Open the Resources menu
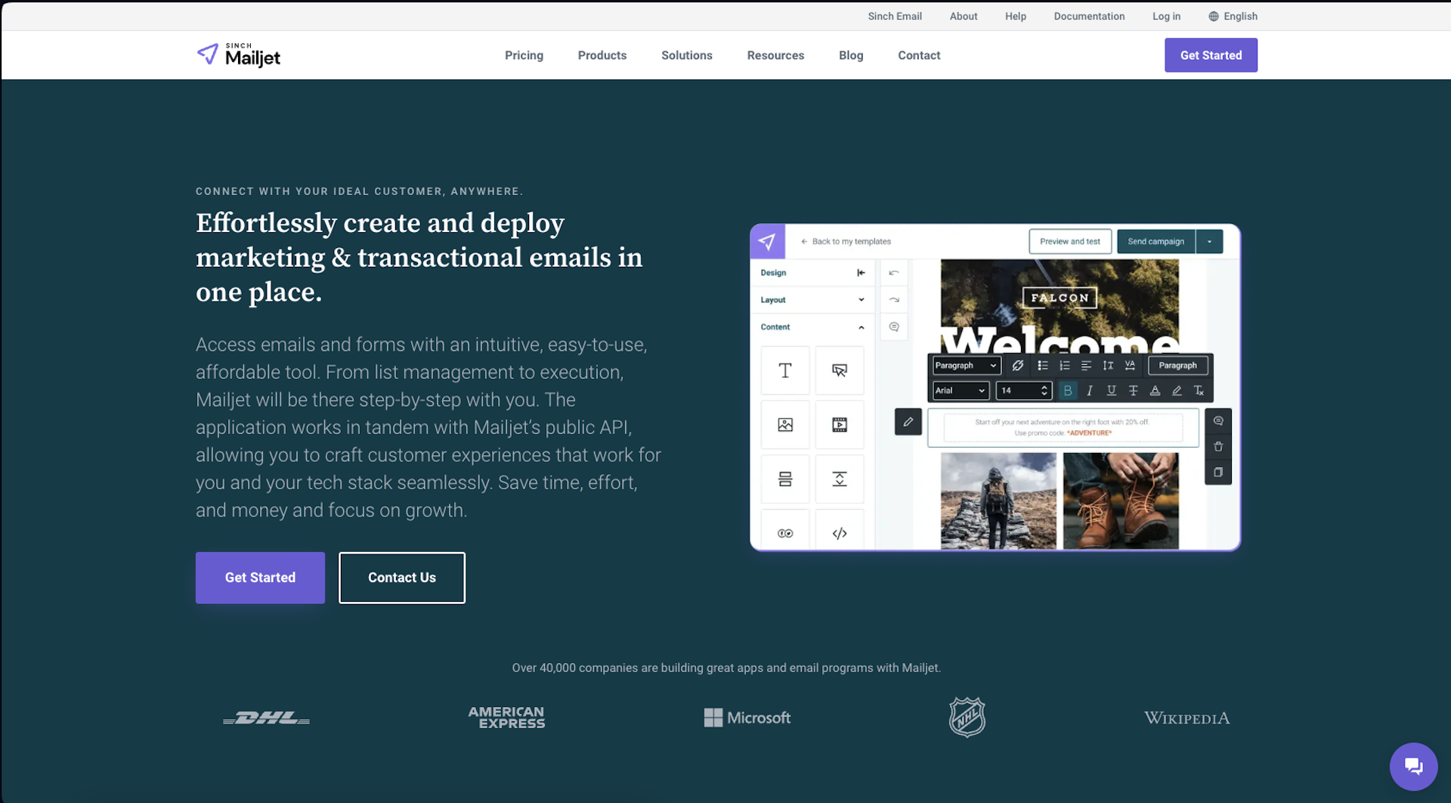The image size is (1451, 803). (775, 55)
